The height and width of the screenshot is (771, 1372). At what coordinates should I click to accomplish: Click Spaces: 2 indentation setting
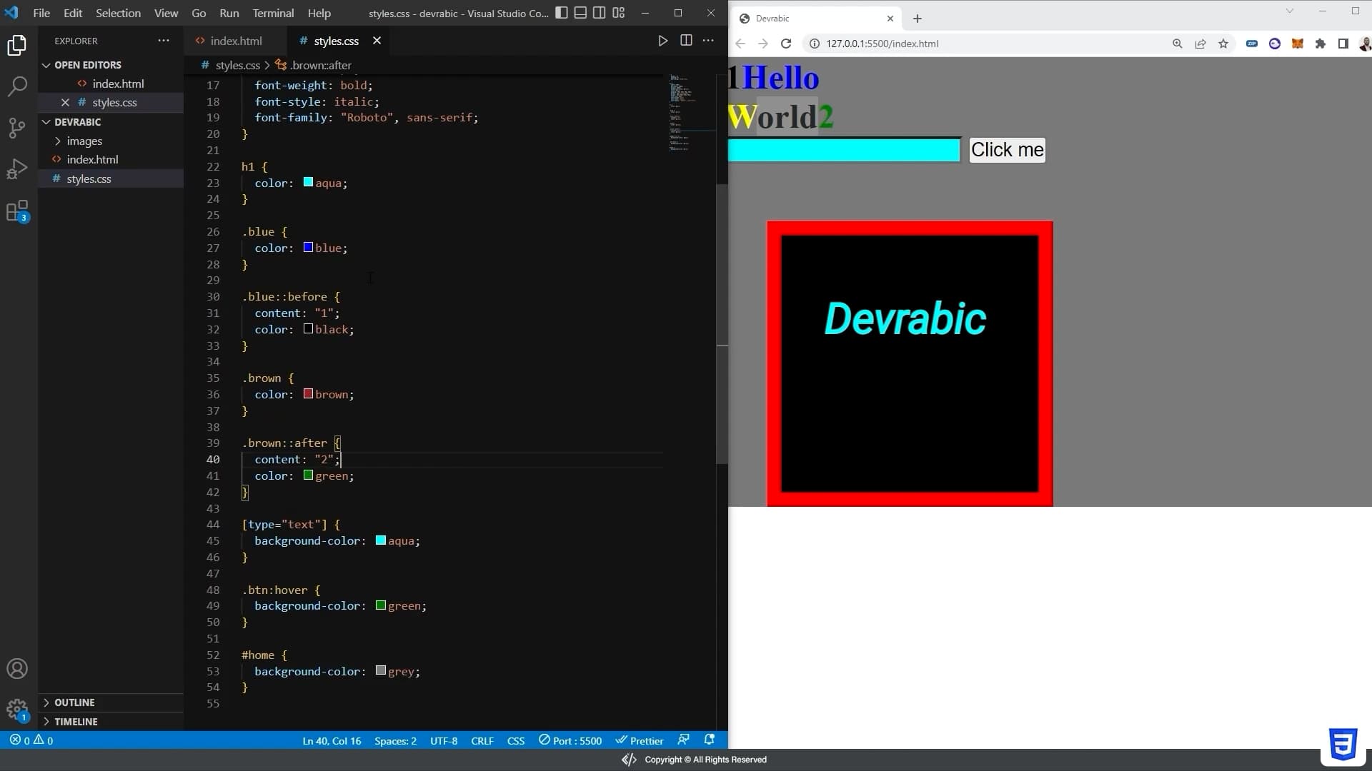[x=395, y=740]
